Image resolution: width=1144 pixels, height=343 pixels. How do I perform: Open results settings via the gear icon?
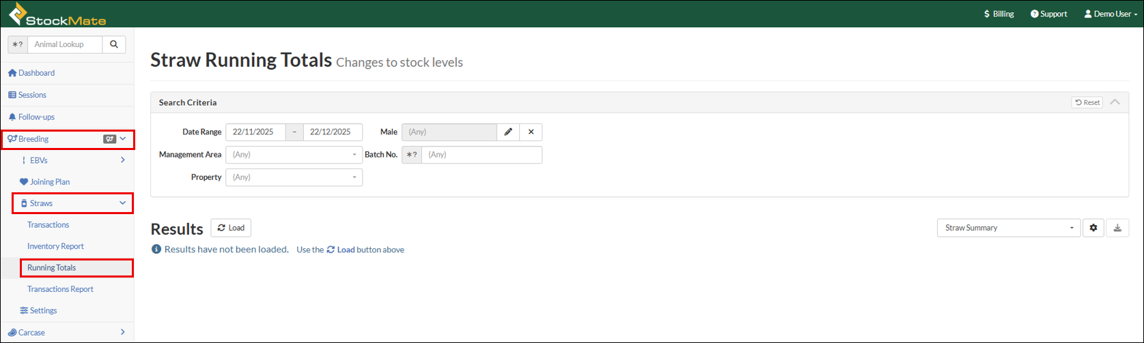(1093, 228)
